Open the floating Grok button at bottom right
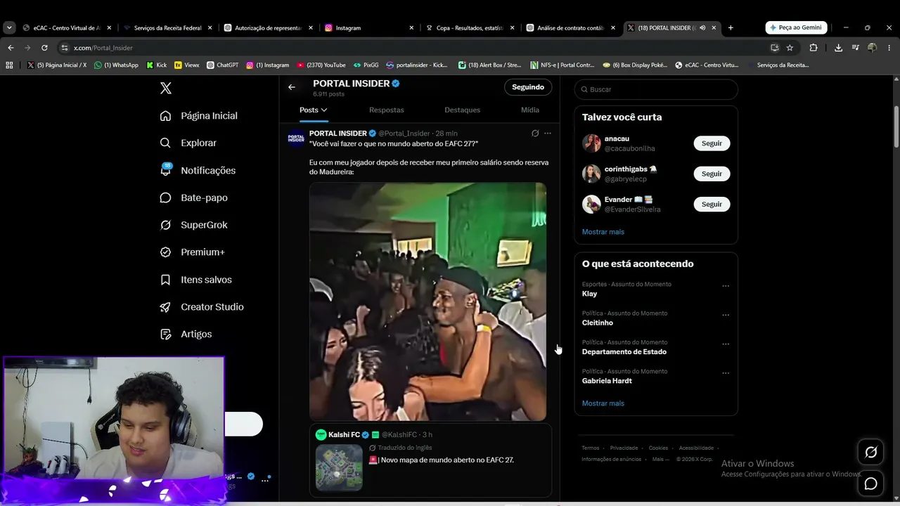900x506 pixels. (x=870, y=453)
